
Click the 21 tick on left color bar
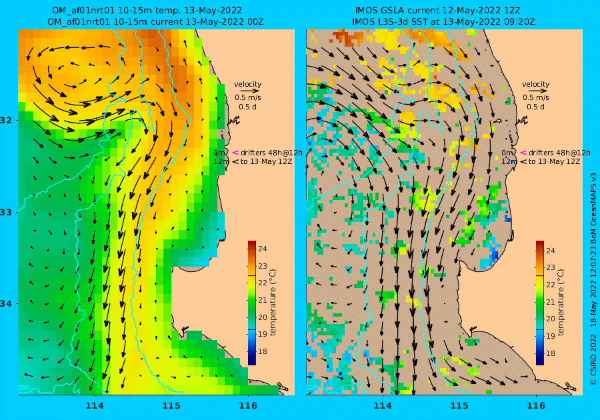click(x=263, y=300)
